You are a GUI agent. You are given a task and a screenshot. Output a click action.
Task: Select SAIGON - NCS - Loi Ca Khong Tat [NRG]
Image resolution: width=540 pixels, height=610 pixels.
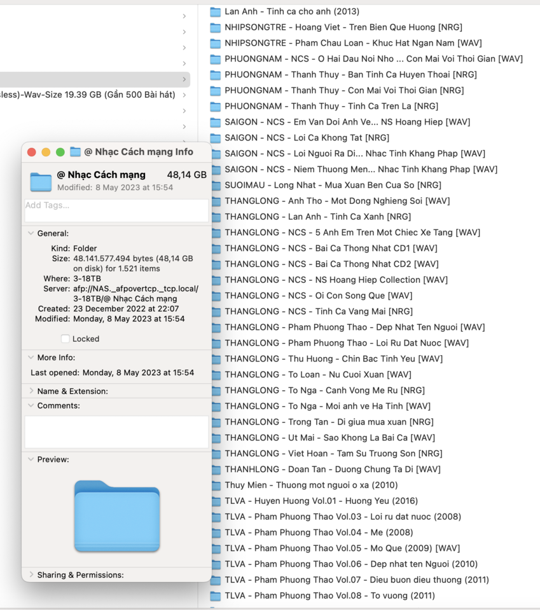307,138
